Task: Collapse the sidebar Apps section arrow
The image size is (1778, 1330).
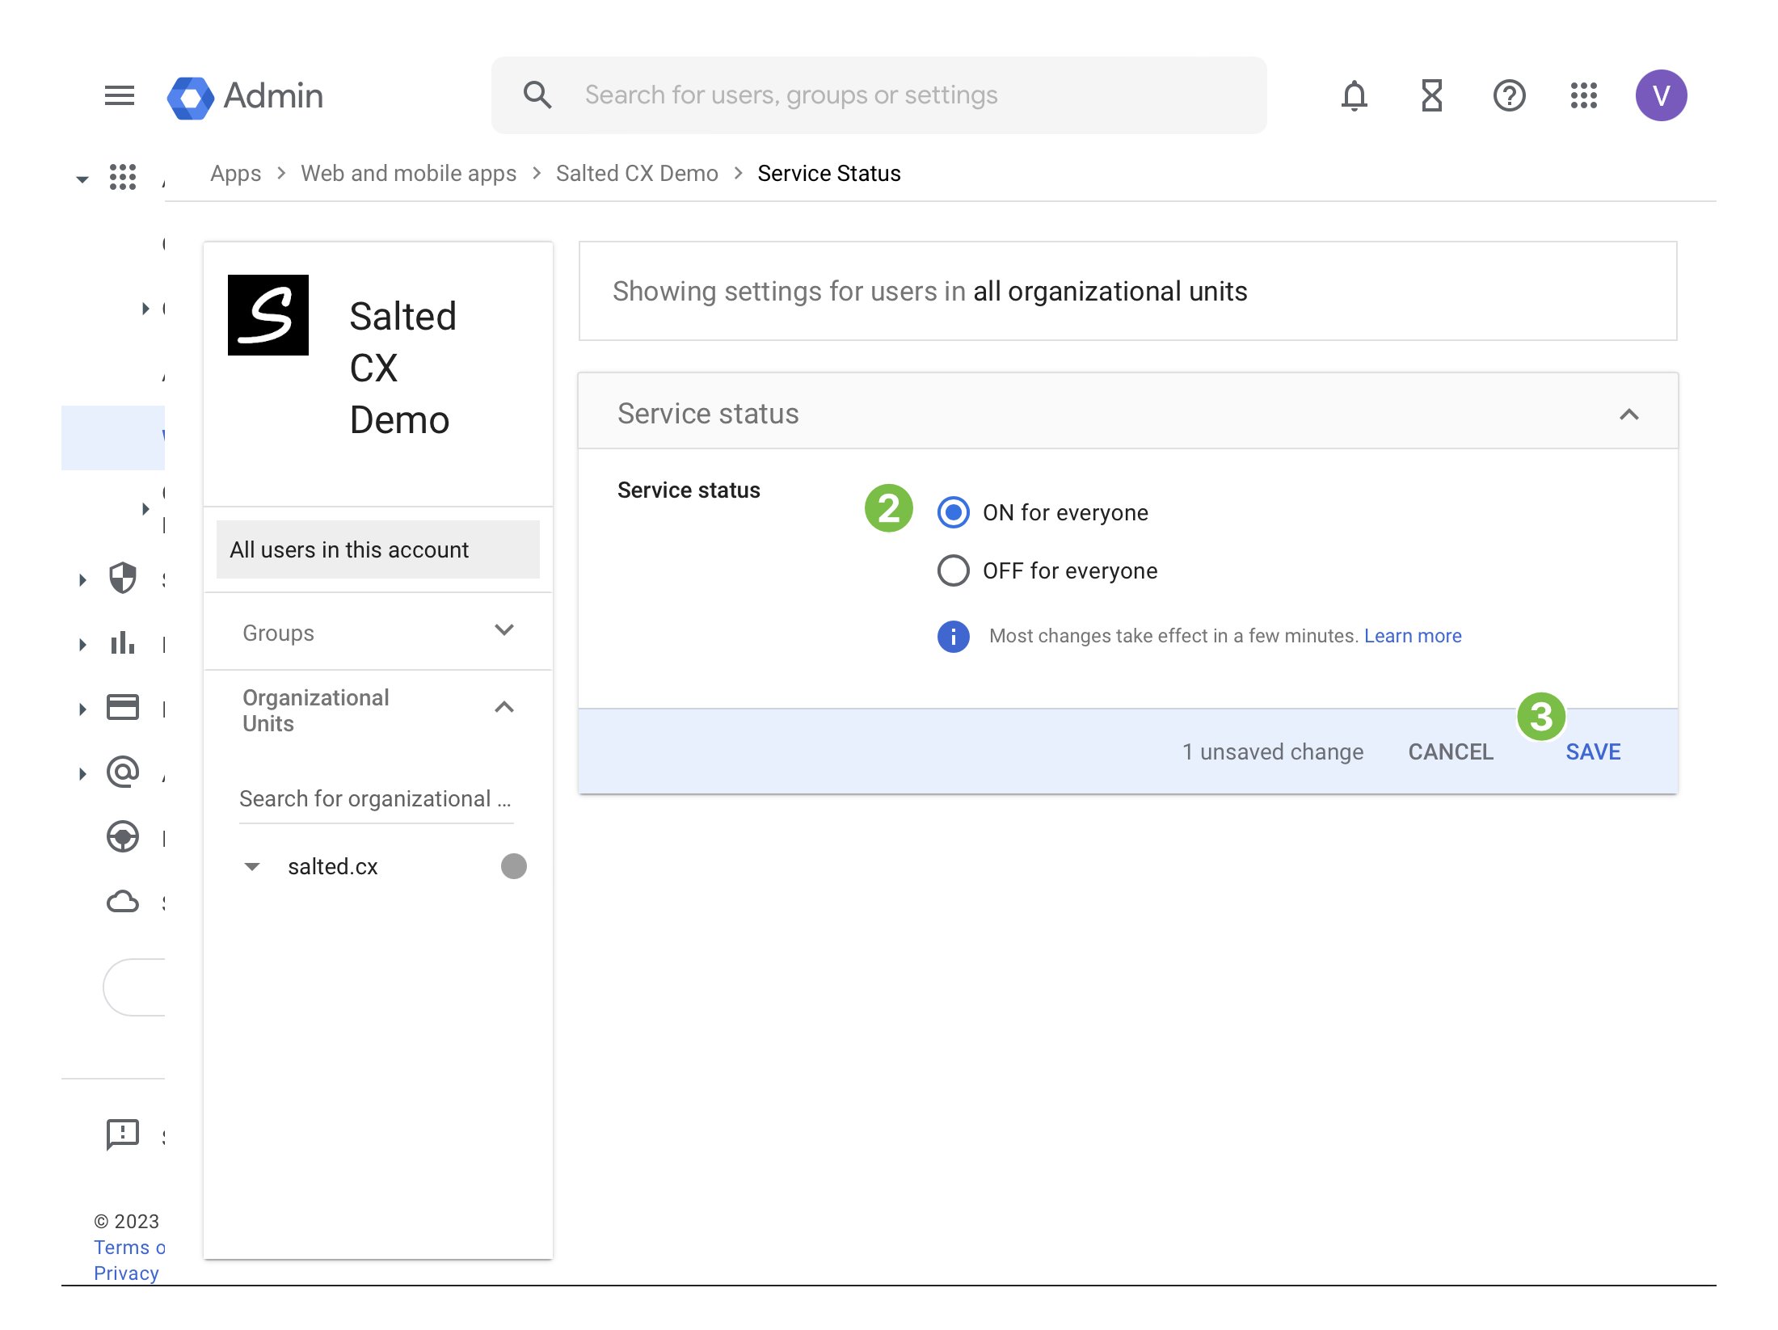Action: tap(82, 179)
